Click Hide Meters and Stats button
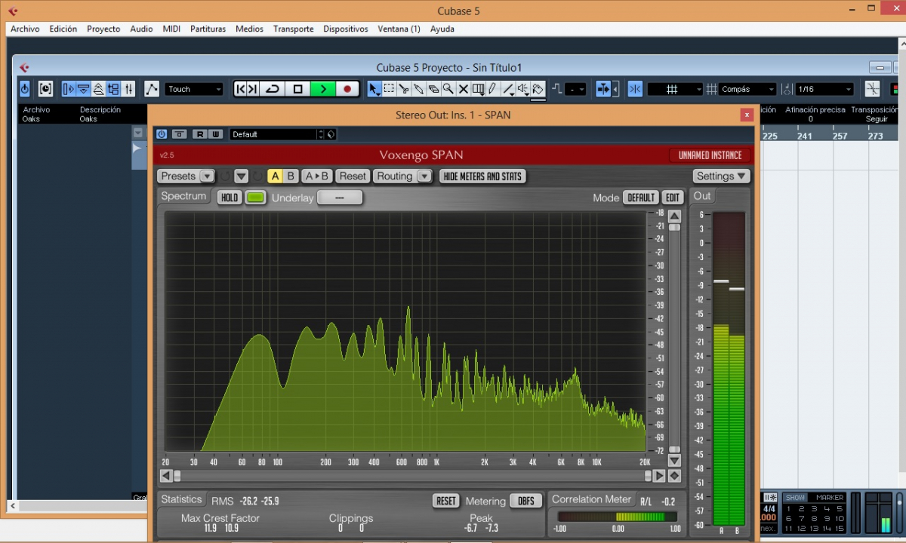Viewport: 906px width, 543px height. (x=482, y=176)
